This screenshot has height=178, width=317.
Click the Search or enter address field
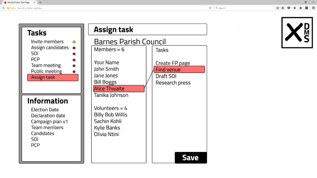tap(111, 8)
